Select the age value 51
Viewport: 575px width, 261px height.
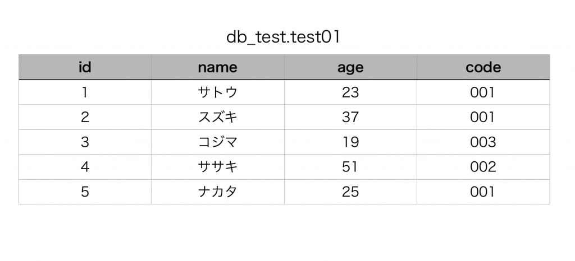tap(350, 167)
